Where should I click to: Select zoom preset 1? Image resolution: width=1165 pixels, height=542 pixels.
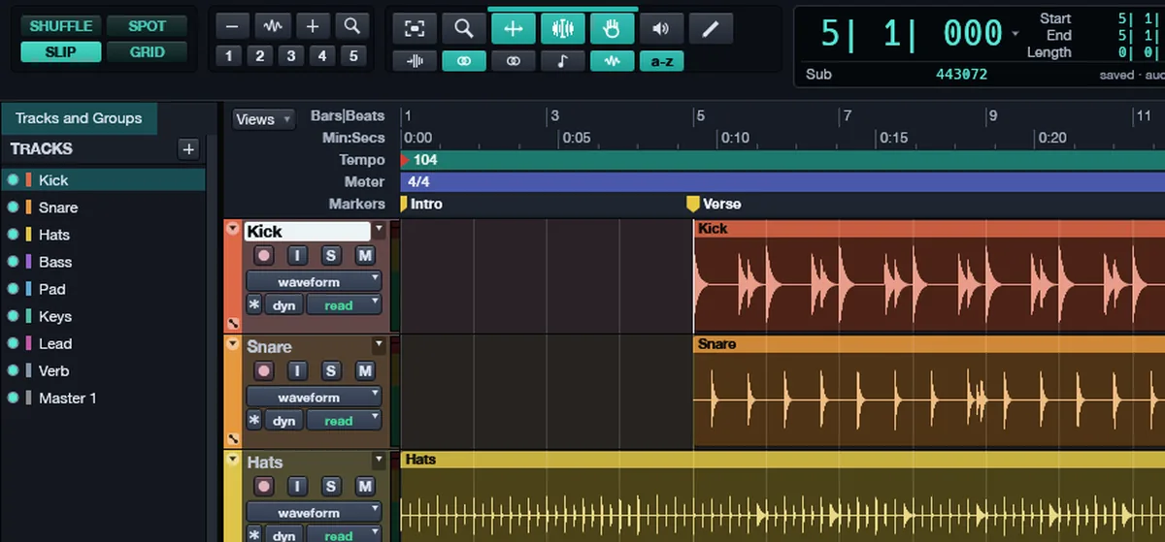point(228,56)
